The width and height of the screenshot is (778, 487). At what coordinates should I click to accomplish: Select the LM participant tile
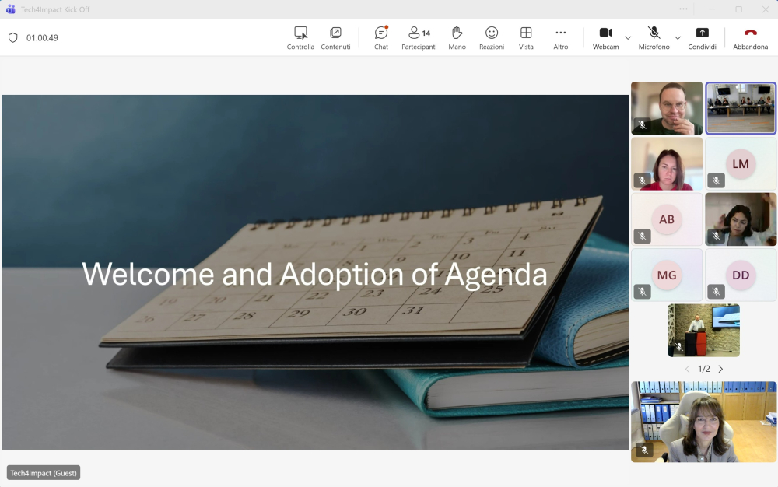740,164
